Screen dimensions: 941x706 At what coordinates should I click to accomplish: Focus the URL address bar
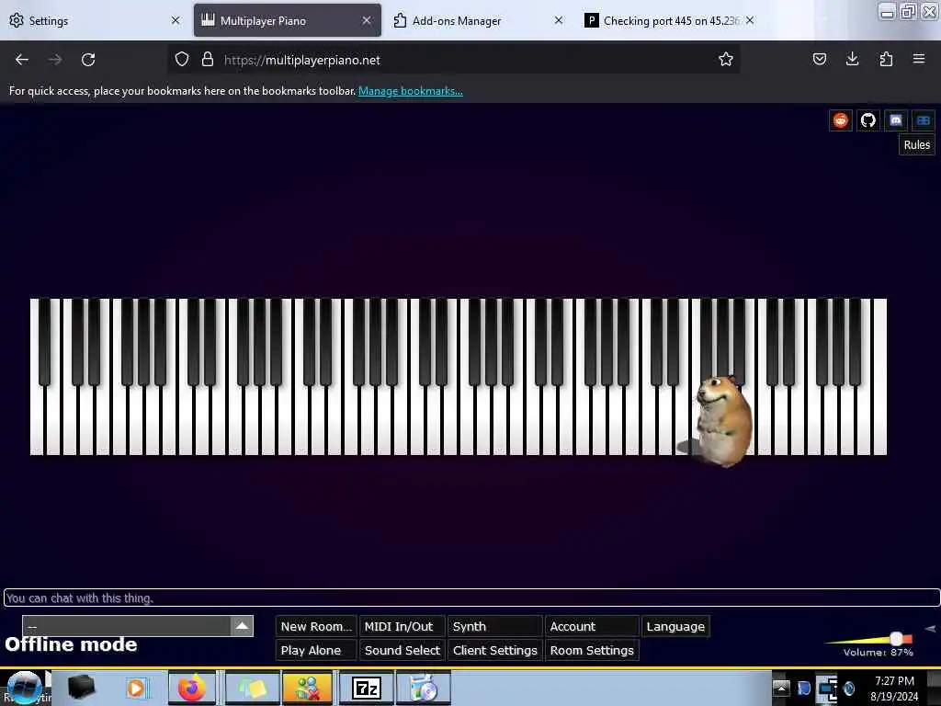coord(456,60)
